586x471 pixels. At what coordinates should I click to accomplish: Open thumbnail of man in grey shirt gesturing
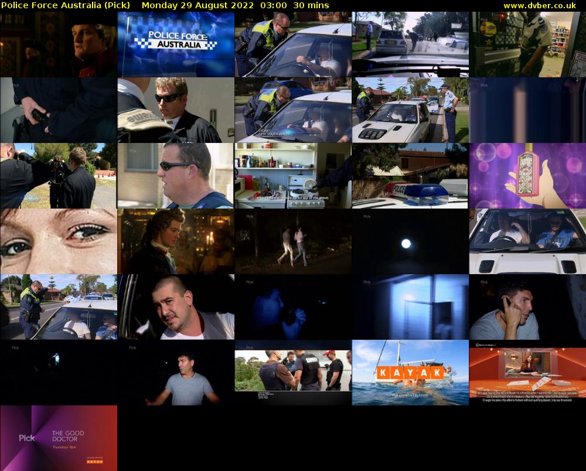tap(176, 373)
